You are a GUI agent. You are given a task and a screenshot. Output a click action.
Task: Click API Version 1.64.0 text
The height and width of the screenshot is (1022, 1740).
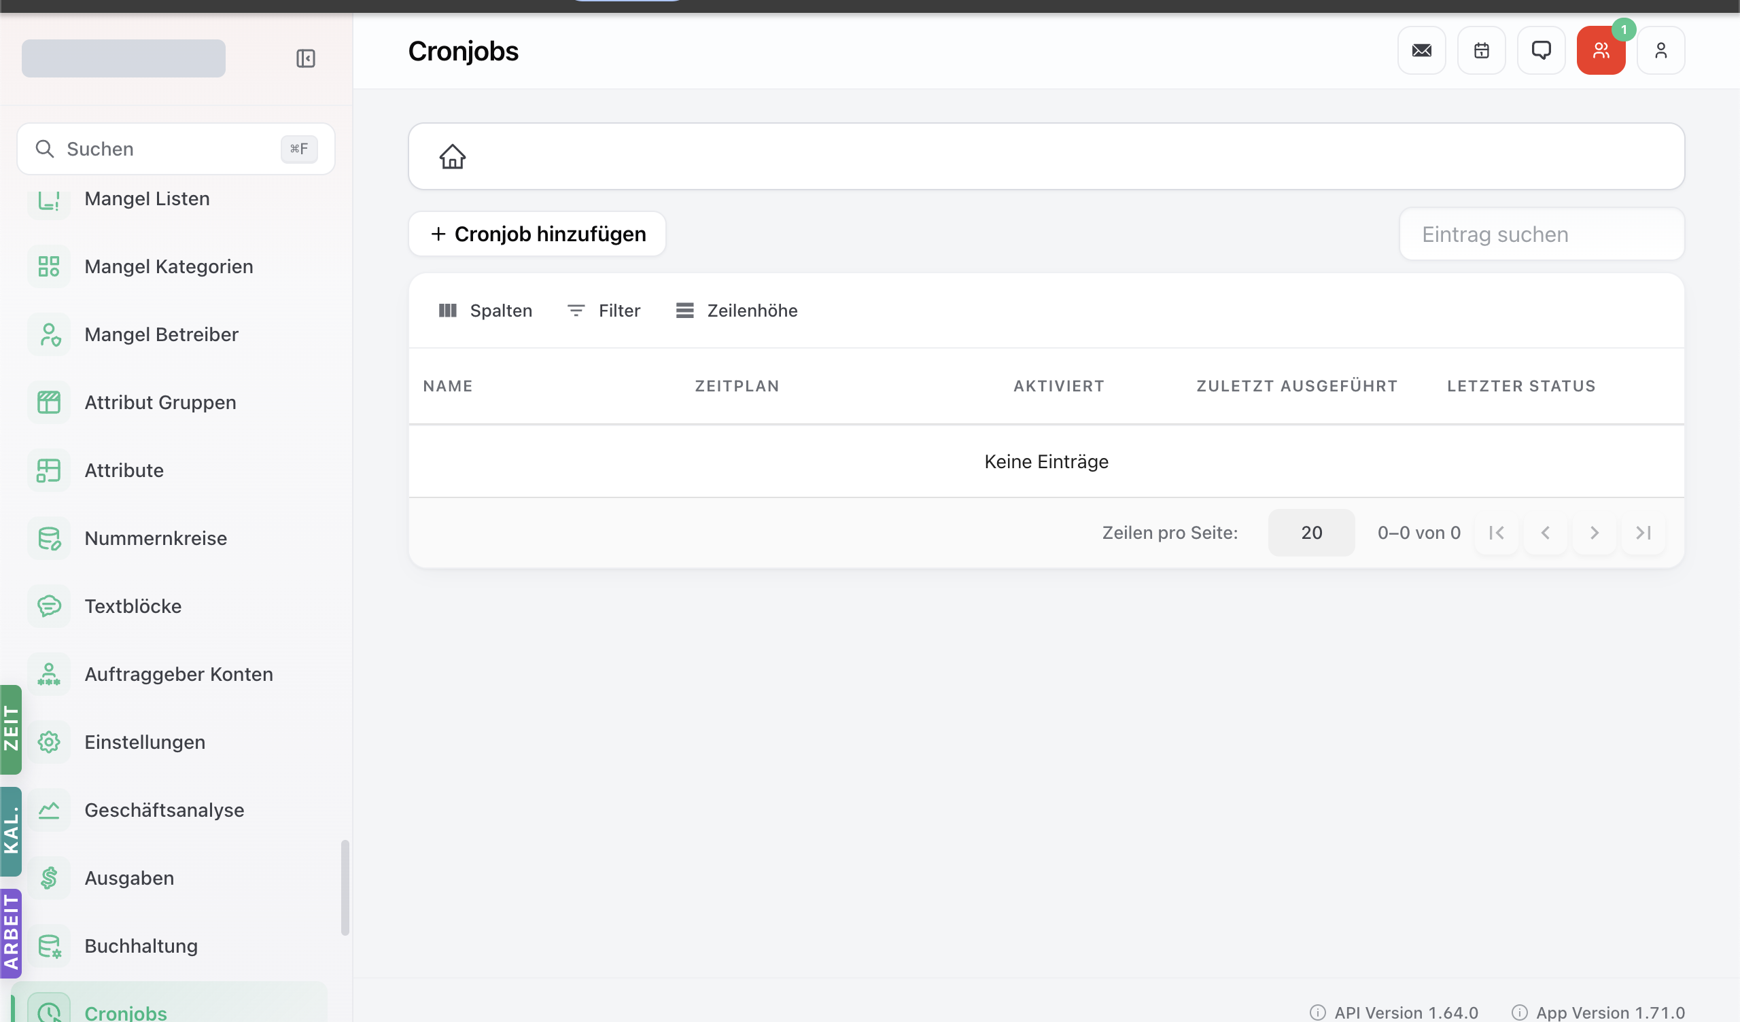pyautogui.click(x=1406, y=1012)
